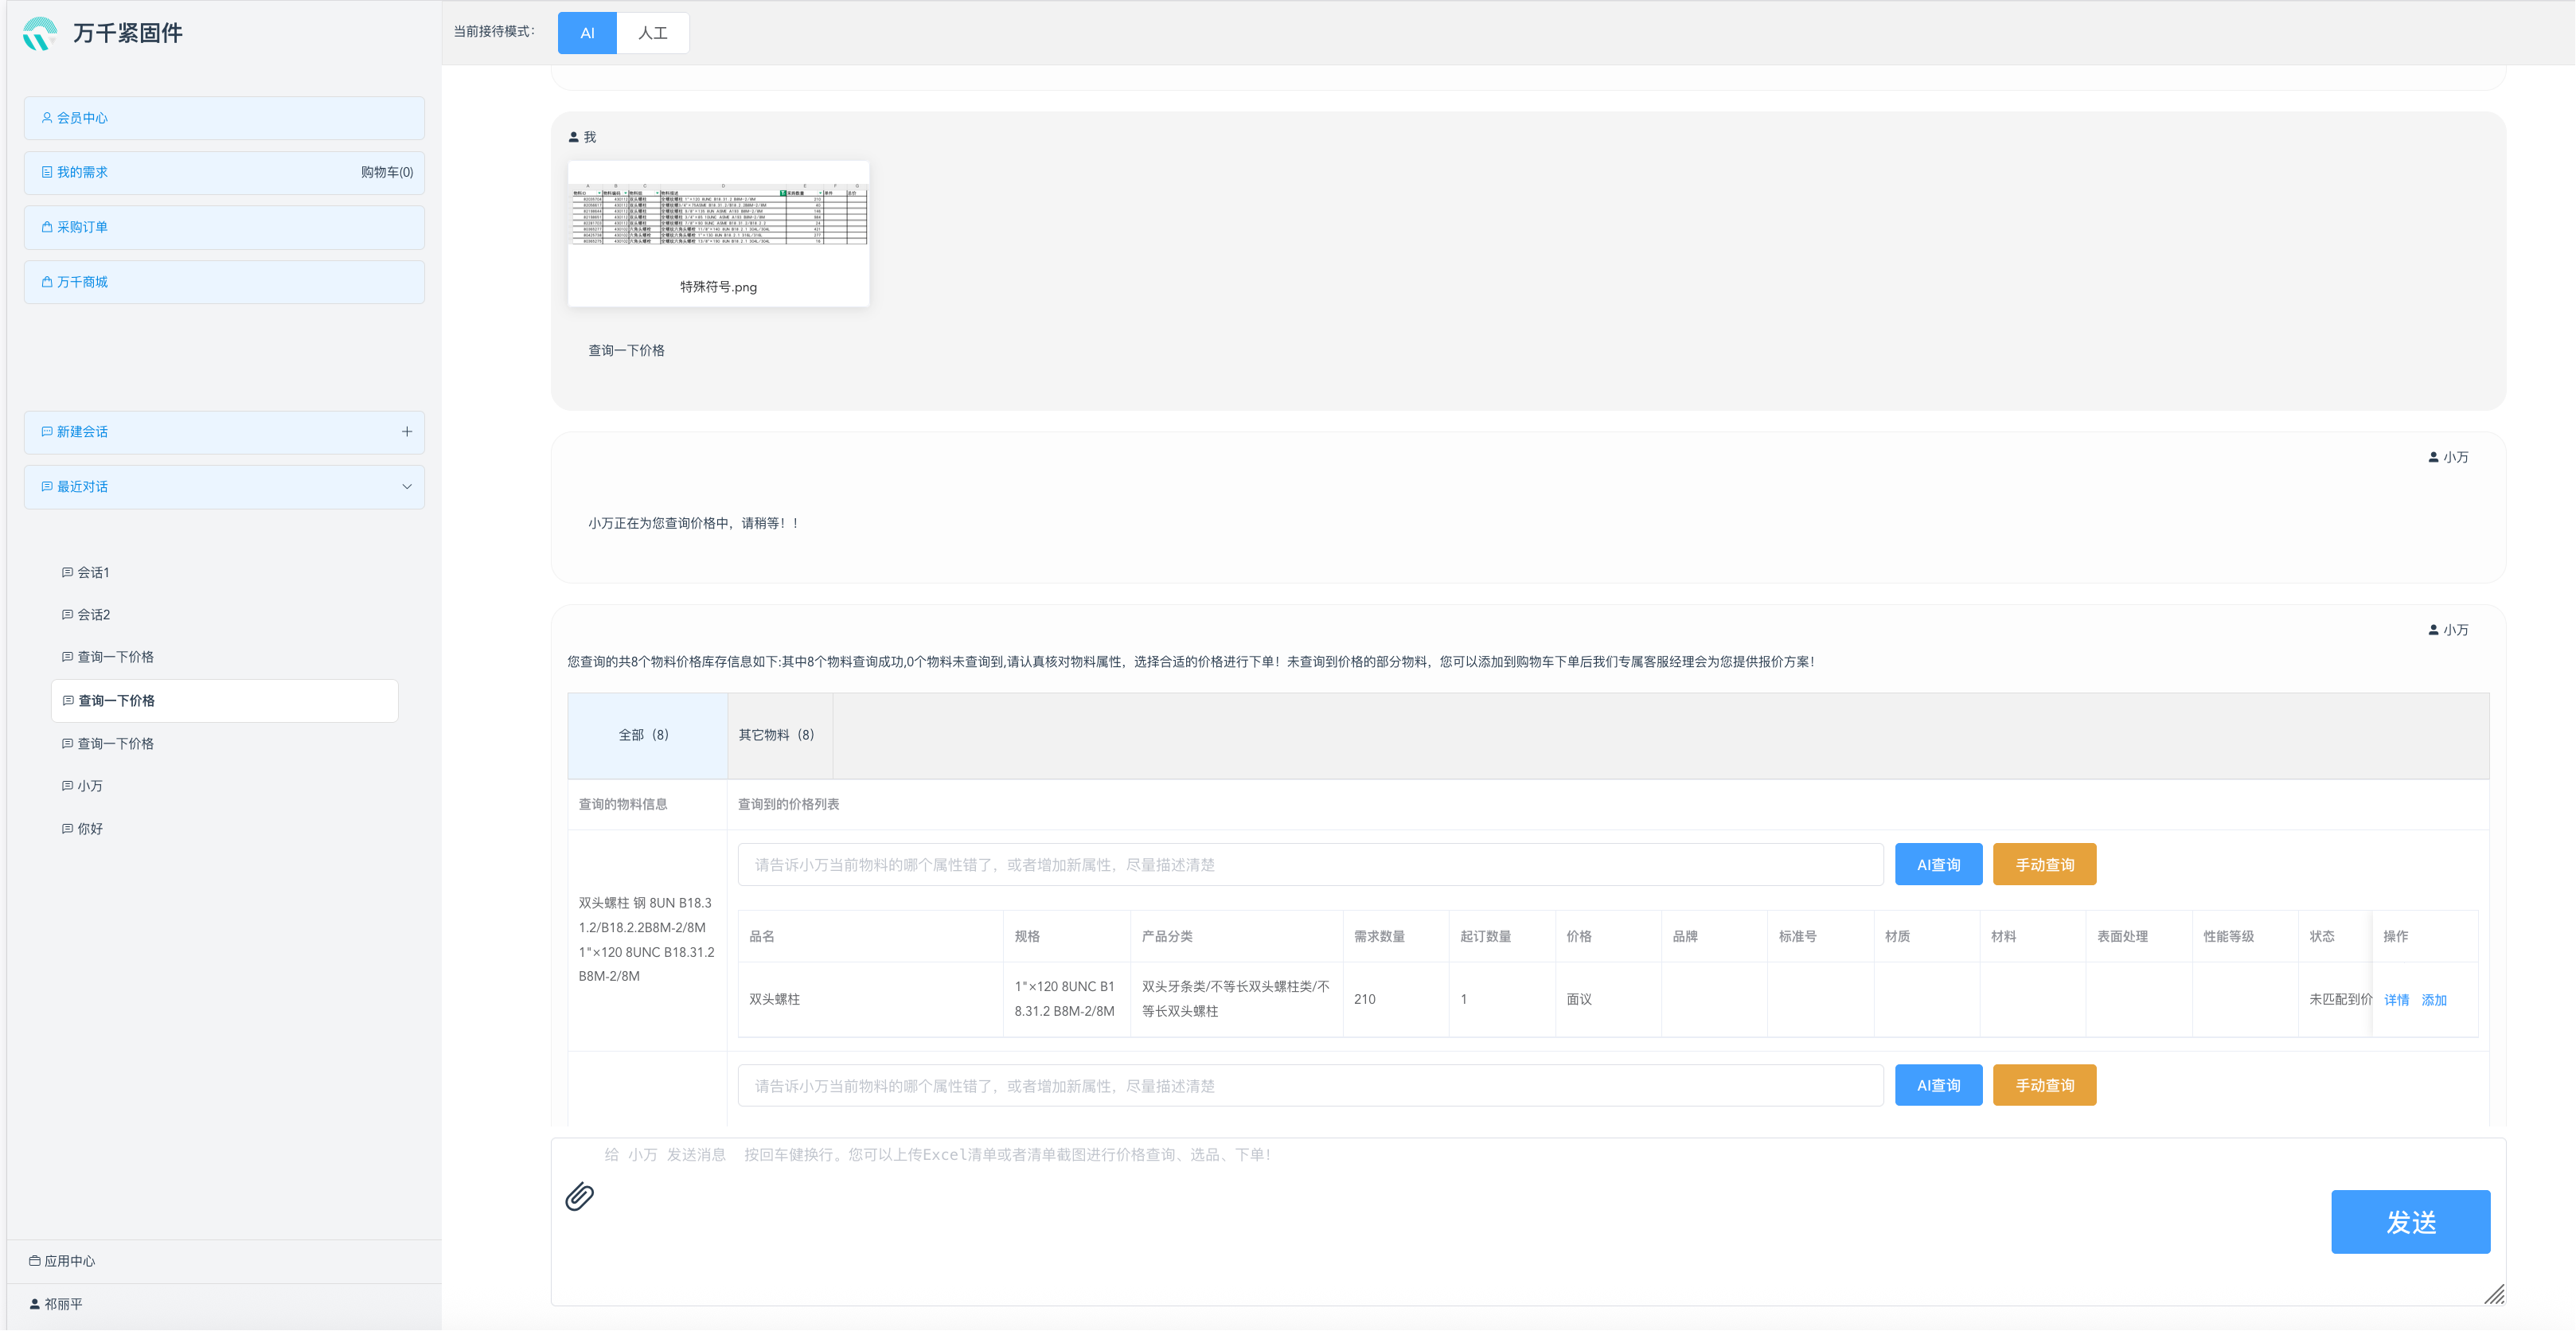Screen dimensions: 2576x1331
Task: Select the 全部 (8) tab
Action: (644, 735)
